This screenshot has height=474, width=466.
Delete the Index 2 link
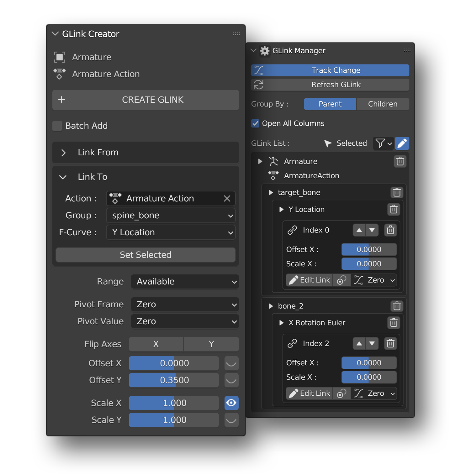(x=390, y=344)
